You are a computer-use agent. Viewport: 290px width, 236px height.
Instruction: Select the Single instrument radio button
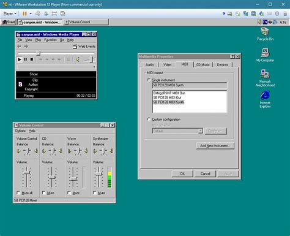click(x=149, y=80)
